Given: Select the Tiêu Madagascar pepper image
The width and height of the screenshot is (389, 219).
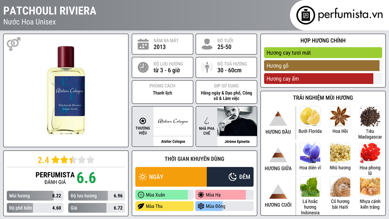Looking at the screenshot, I should click(x=370, y=117).
